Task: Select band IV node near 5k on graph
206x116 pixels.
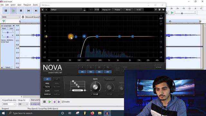Action: pos(132,36)
